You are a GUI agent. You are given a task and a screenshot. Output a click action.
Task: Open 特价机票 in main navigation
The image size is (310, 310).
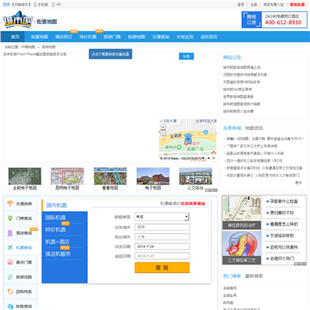[88, 37]
